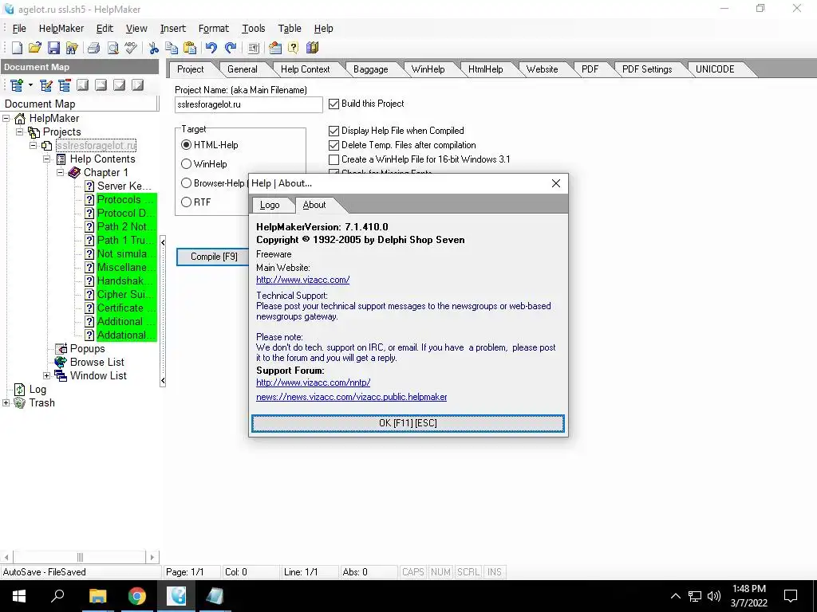
Task: Collapse the Help Contents node
Action: click(47, 159)
